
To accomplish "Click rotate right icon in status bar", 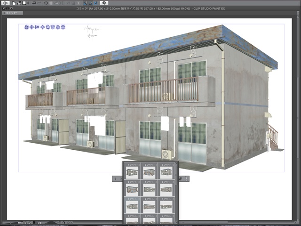I will (x=64, y=223).
